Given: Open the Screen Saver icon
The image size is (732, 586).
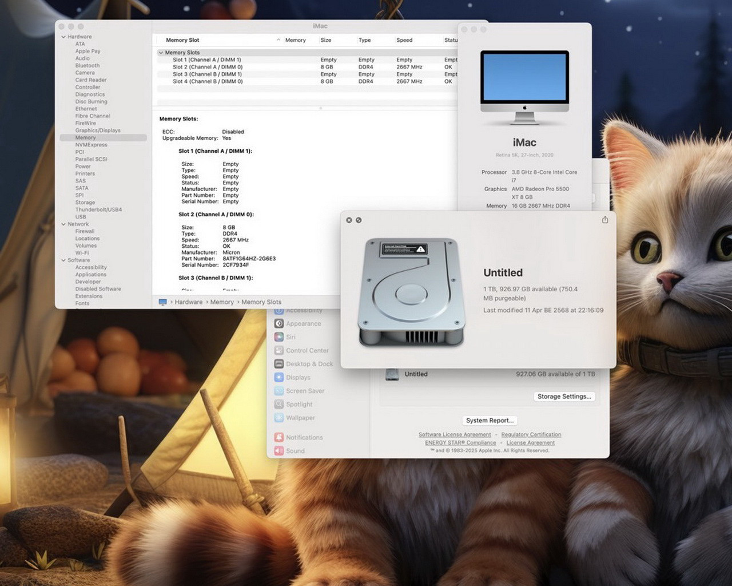Looking at the screenshot, I should coord(279,391).
